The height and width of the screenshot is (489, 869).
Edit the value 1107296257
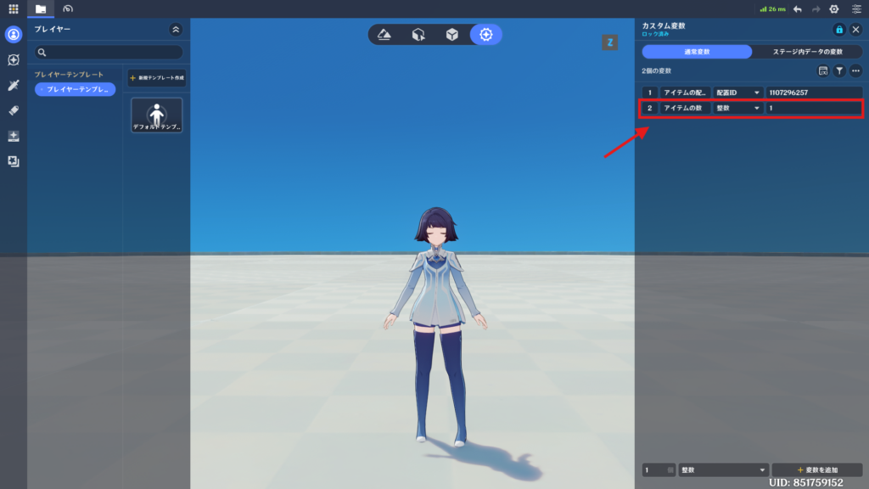click(x=814, y=93)
